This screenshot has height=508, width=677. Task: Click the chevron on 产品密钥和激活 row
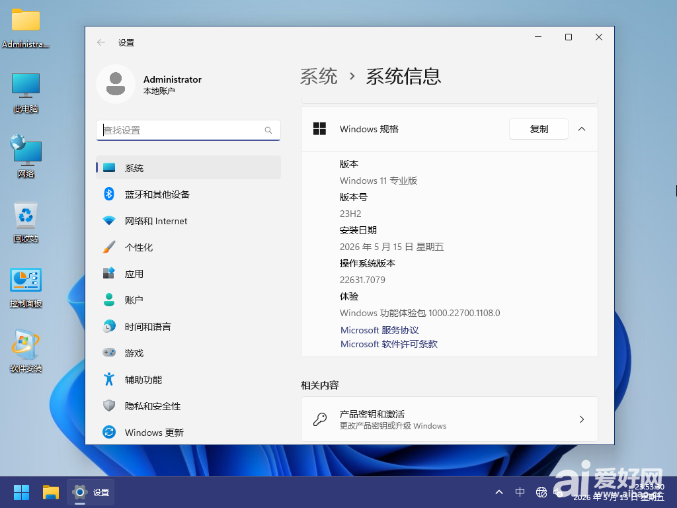(582, 419)
